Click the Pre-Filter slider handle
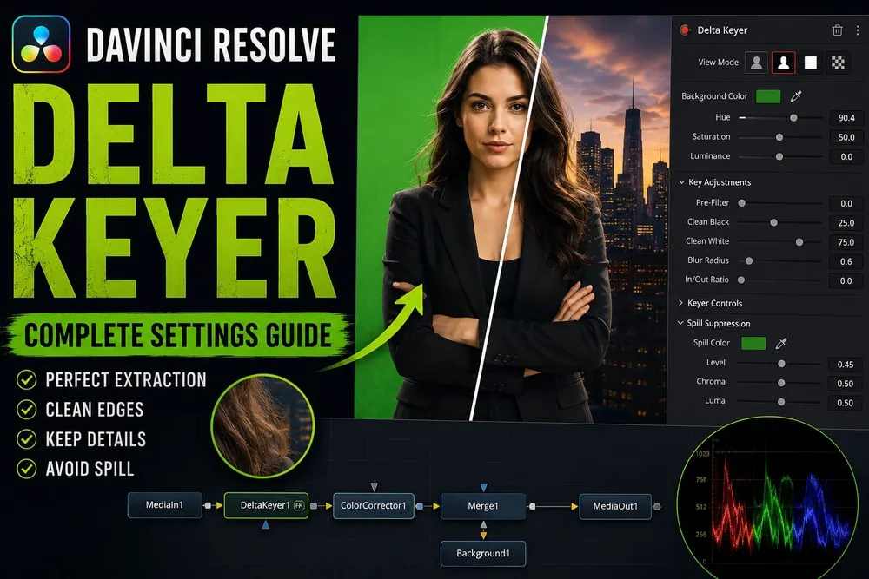This screenshot has width=869, height=579. [x=741, y=203]
